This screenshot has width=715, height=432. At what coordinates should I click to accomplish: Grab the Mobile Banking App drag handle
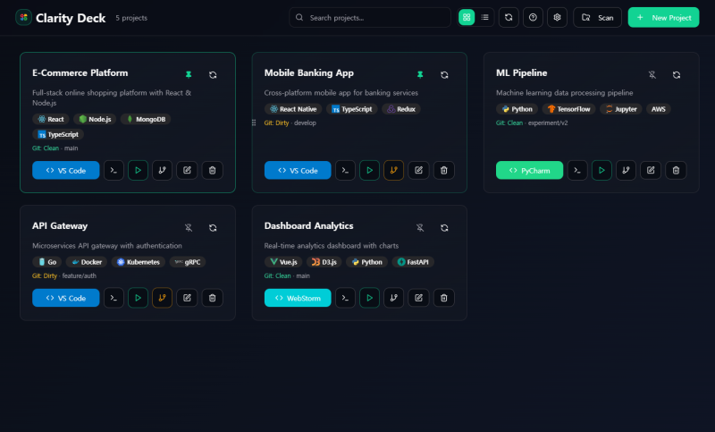(x=254, y=123)
